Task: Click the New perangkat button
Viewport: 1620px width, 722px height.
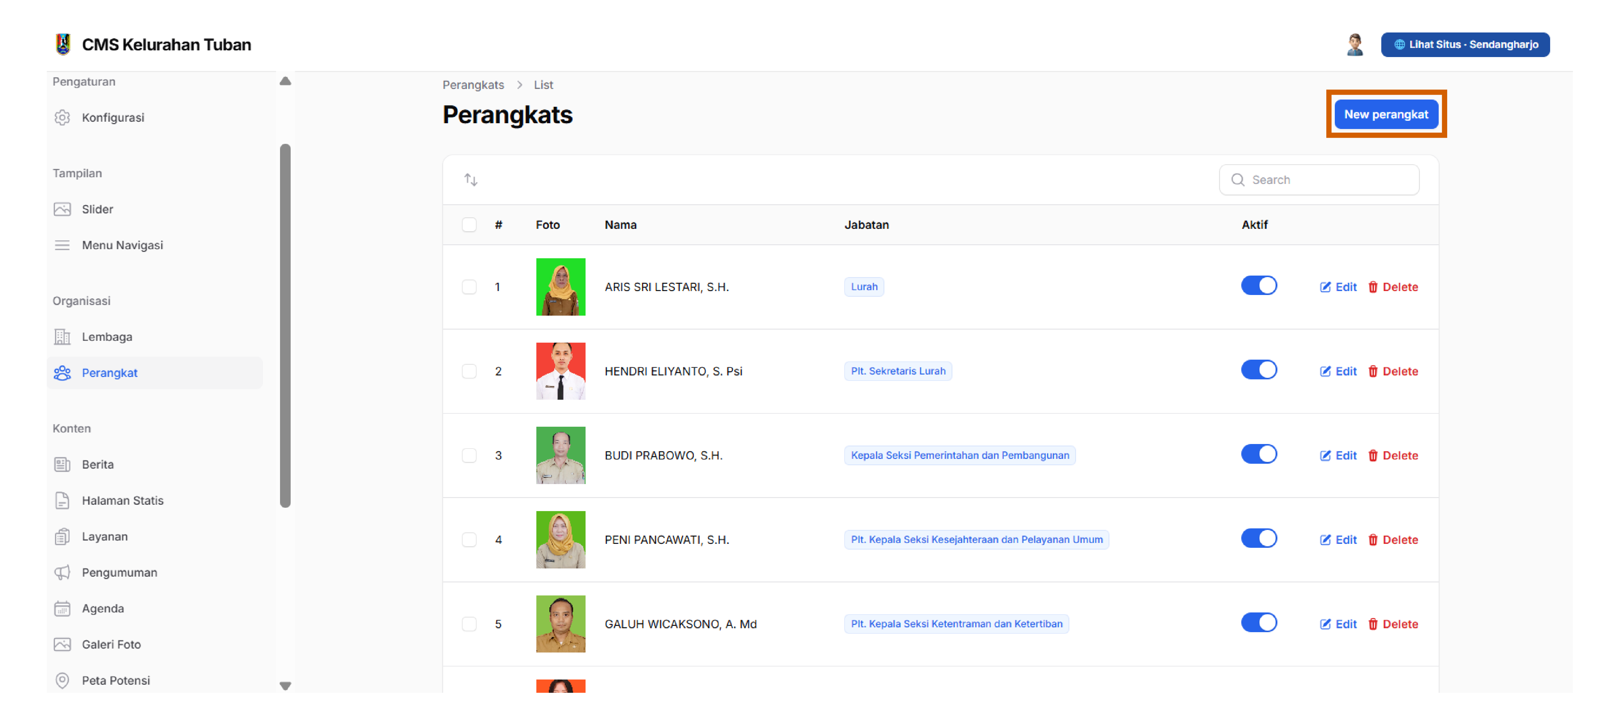Action: (x=1386, y=114)
